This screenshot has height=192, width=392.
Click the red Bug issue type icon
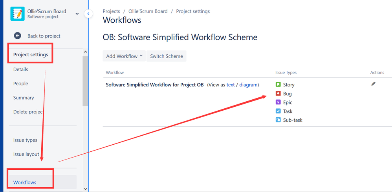pyautogui.click(x=278, y=93)
